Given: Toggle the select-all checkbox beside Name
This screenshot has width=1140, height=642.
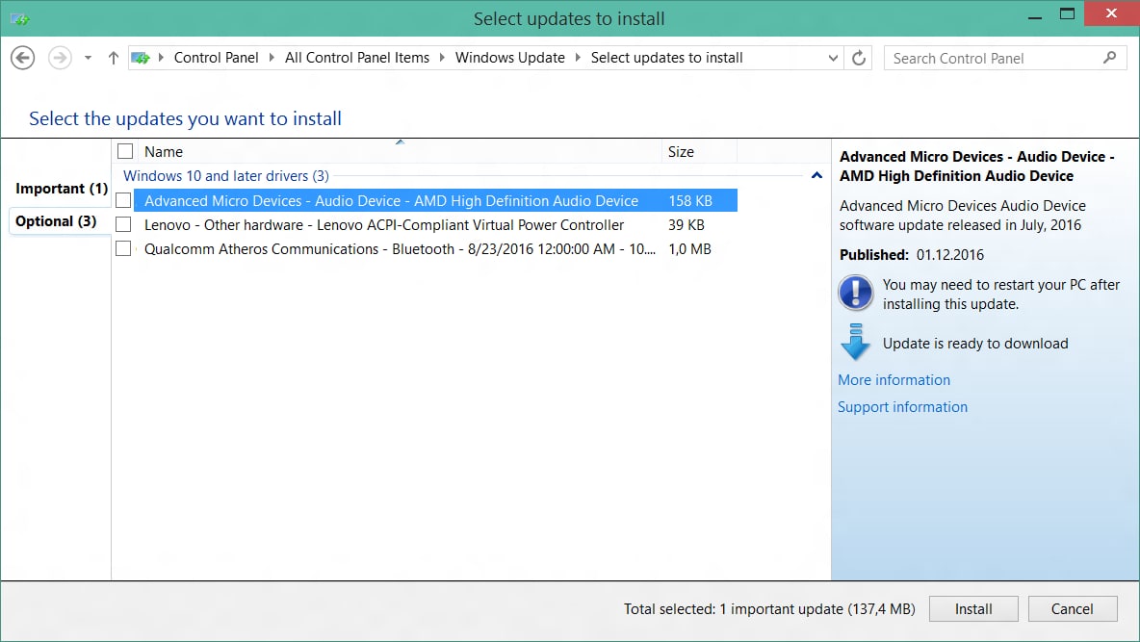Looking at the screenshot, I should pos(125,151).
